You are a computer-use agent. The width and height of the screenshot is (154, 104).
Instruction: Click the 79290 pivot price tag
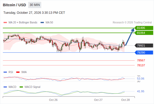[x=144, y=53]
